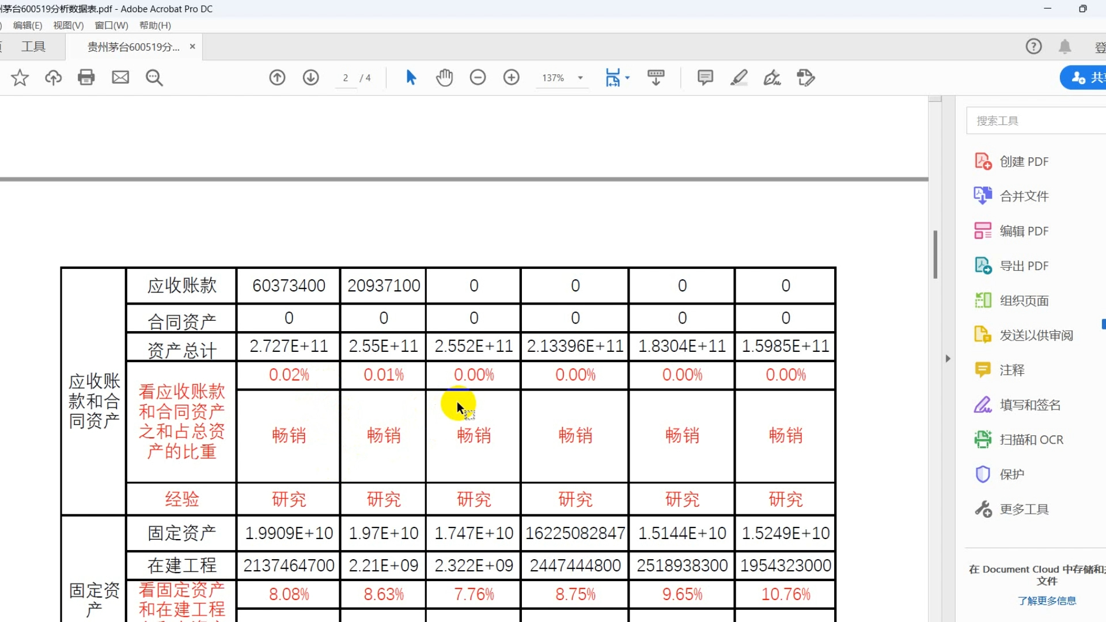Open 了解更多信息 link
Screen dimensions: 1106x622
[x=1047, y=601]
